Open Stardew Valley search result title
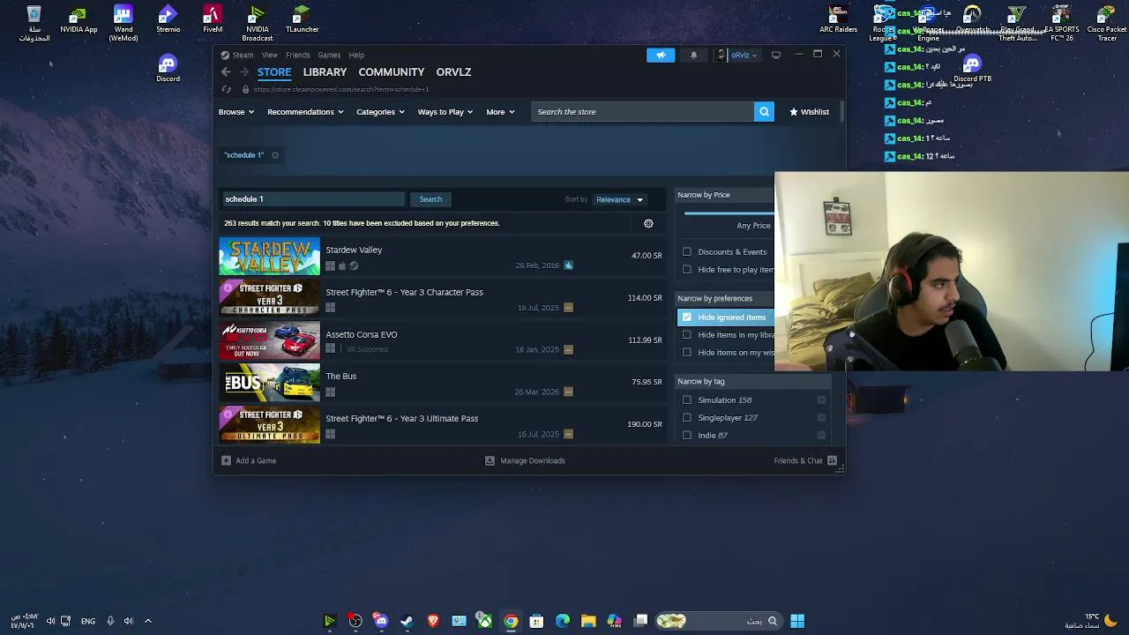The width and height of the screenshot is (1129, 635). pyautogui.click(x=354, y=250)
